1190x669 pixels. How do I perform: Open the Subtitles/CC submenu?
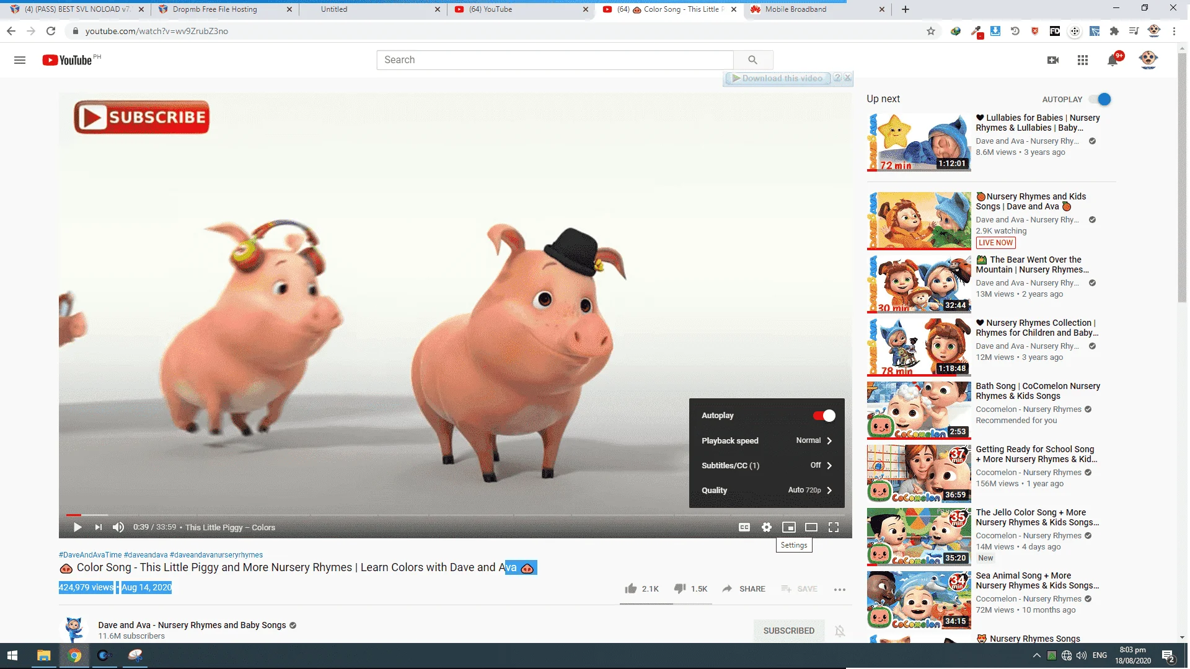(x=767, y=465)
